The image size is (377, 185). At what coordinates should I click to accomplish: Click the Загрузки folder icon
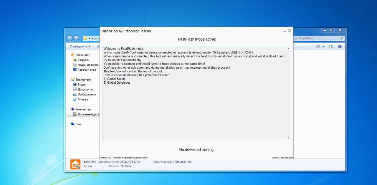(x=75, y=60)
